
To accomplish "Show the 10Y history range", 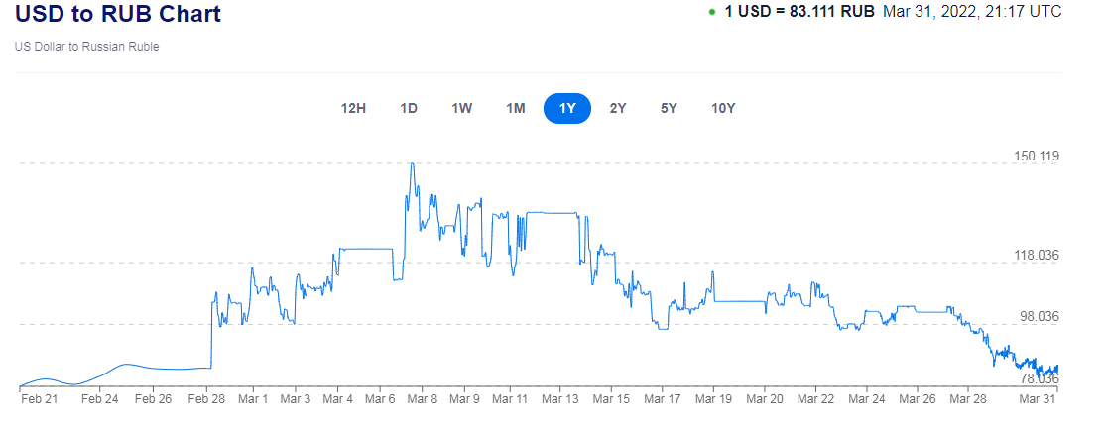I will click(723, 109).
